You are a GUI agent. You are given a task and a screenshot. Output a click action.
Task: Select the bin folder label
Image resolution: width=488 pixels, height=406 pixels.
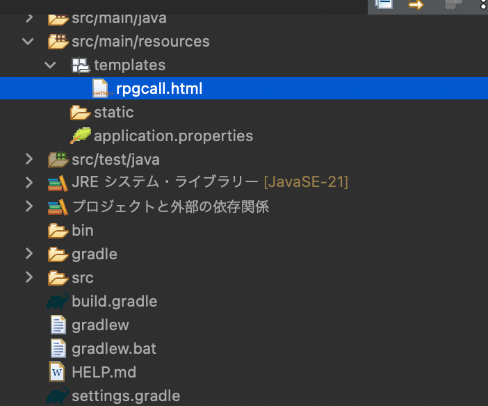click(x=83, y=230)
